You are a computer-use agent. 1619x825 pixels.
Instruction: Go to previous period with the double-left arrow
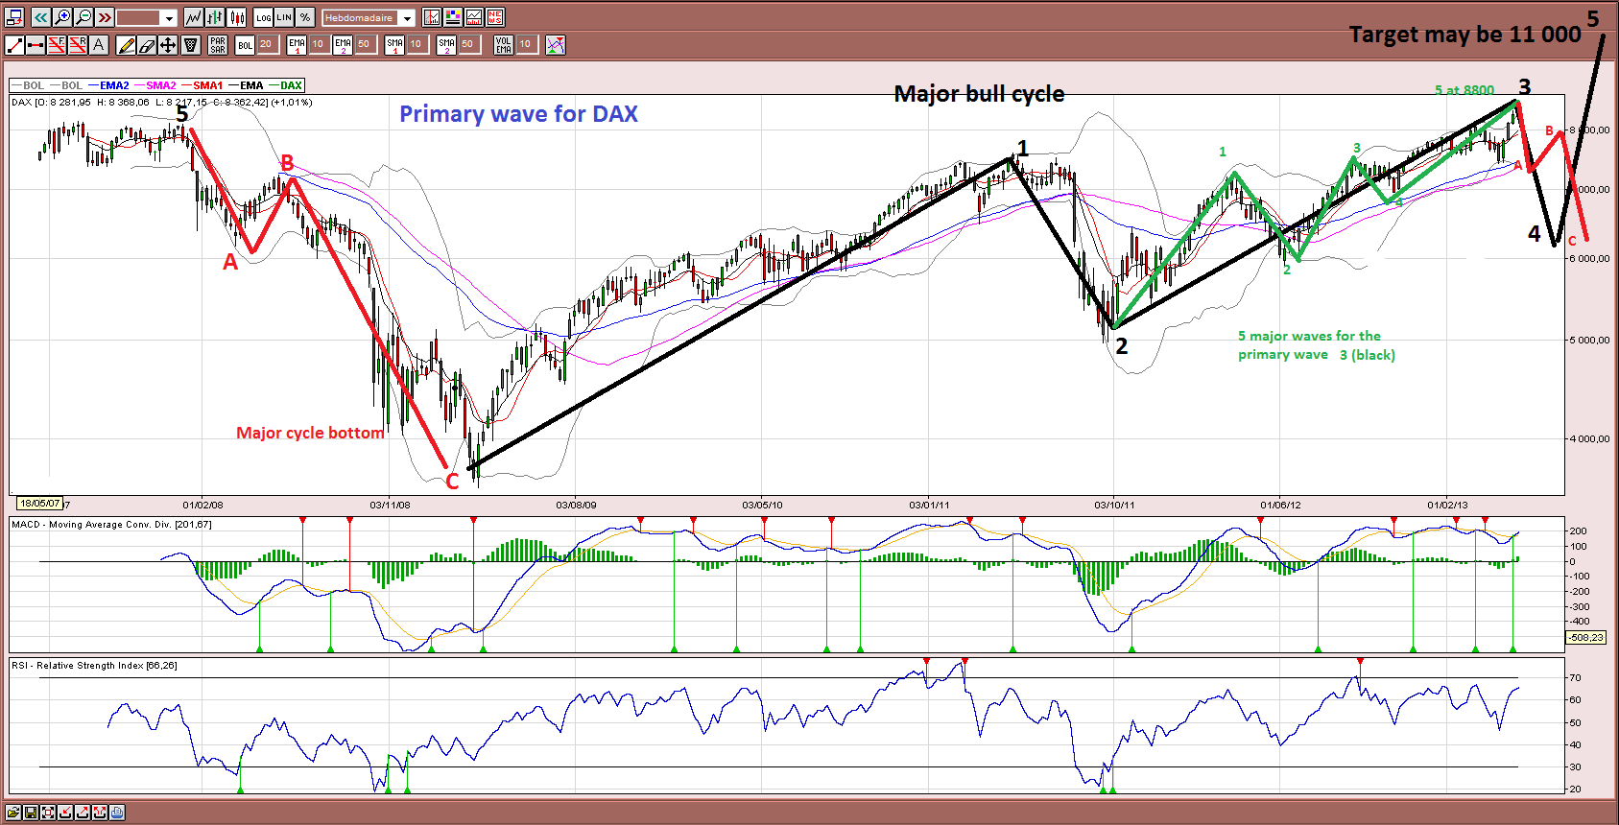(40, 17)
